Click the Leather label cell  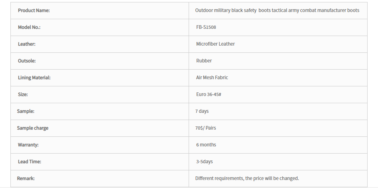click(x=100, y=44)
